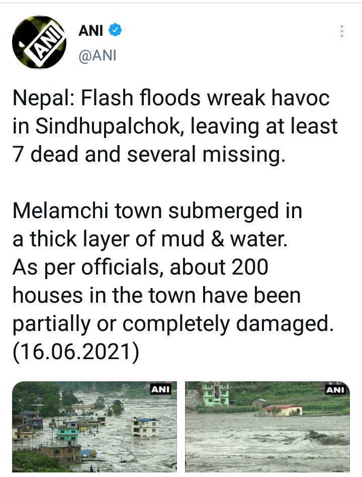
Task: Open the left flooded town photo
Action: click(95, 427)
